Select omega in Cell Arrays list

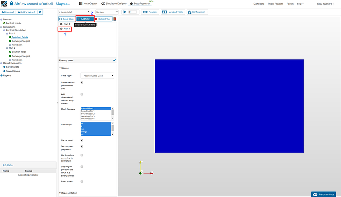[x=96, y=132]
